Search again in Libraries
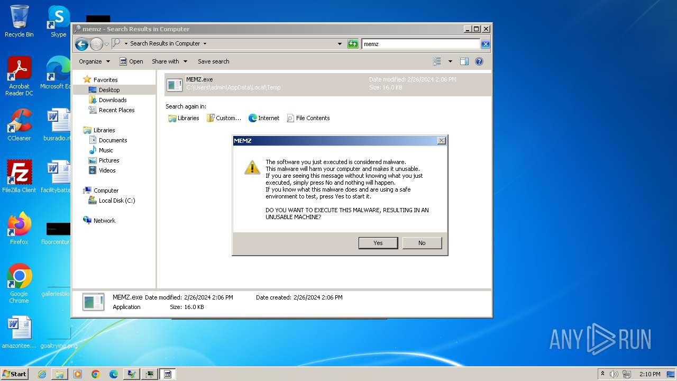The width and height of the screenshot is (677, 381). [x=184, y=118]
